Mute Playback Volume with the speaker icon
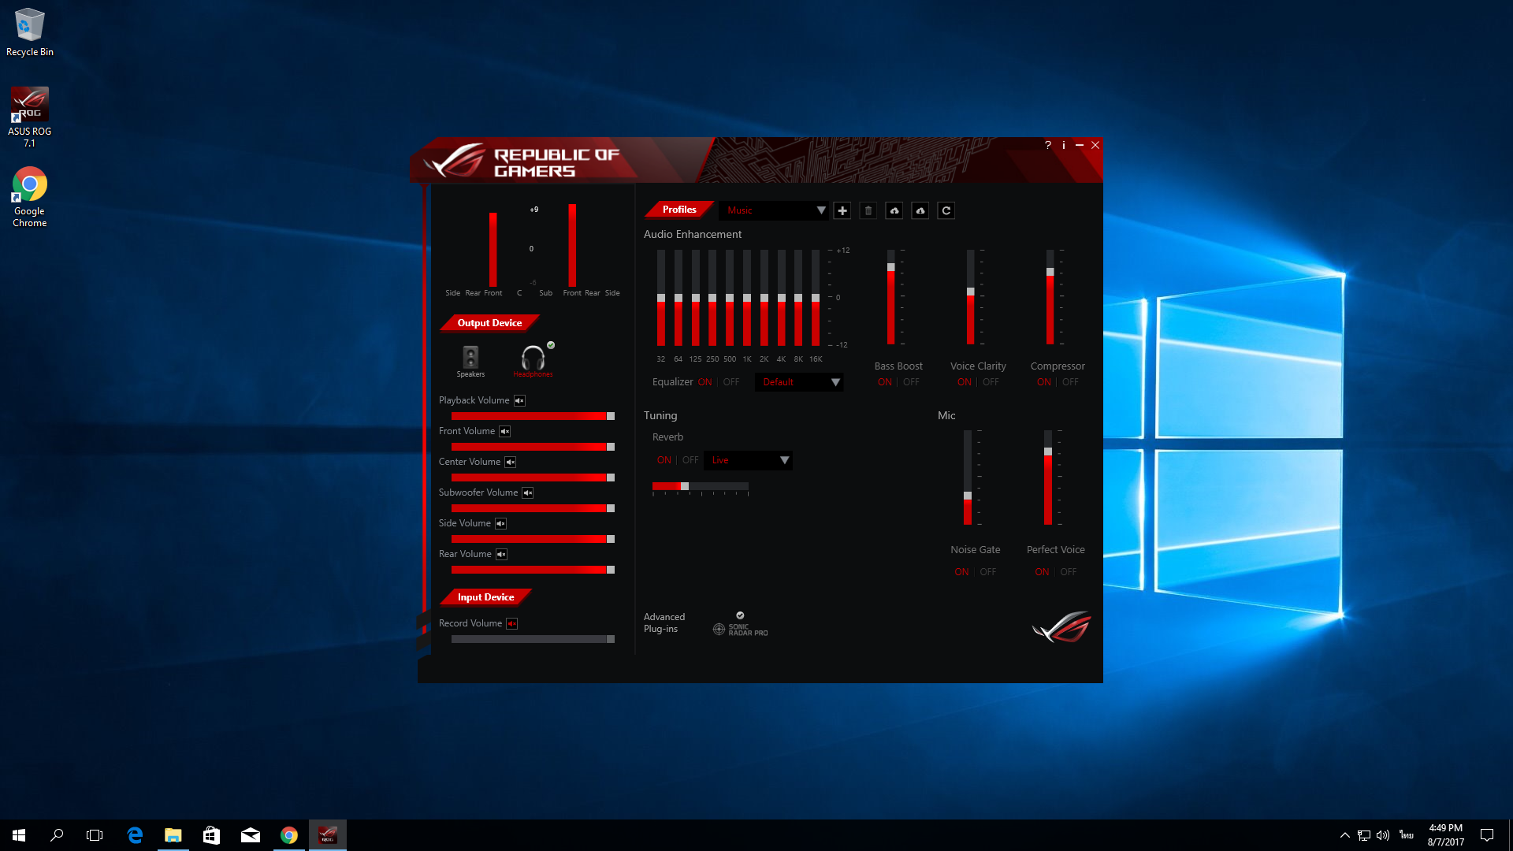 519,400
